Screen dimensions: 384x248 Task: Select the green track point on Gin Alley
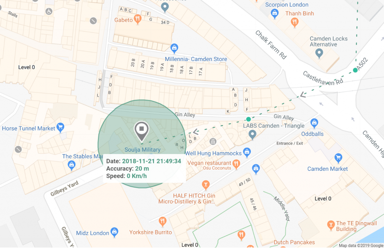click(248, 119)
